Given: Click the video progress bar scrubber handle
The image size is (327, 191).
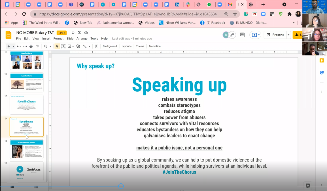Looking at the screenshot, I should tap(121, 186).
